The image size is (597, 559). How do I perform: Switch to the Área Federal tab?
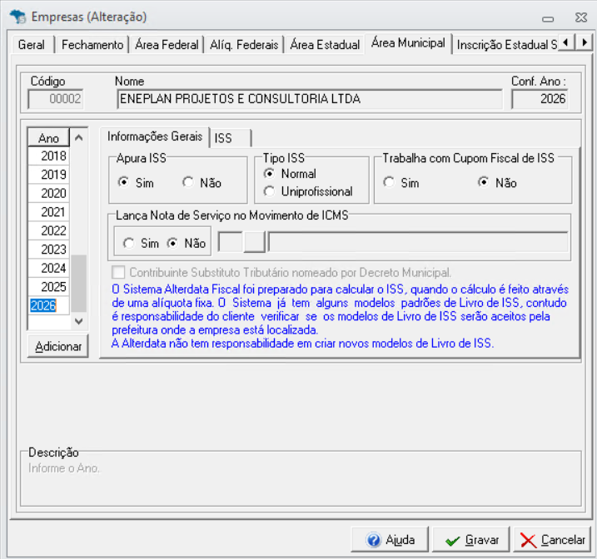click(x=167, y=45)
